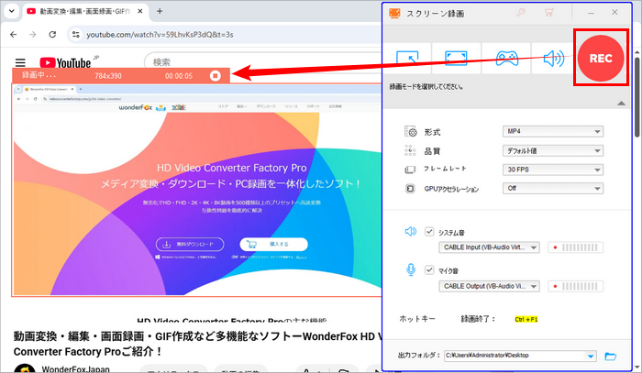Open the CABLE Input device dropdown

(x=489, y=247)
